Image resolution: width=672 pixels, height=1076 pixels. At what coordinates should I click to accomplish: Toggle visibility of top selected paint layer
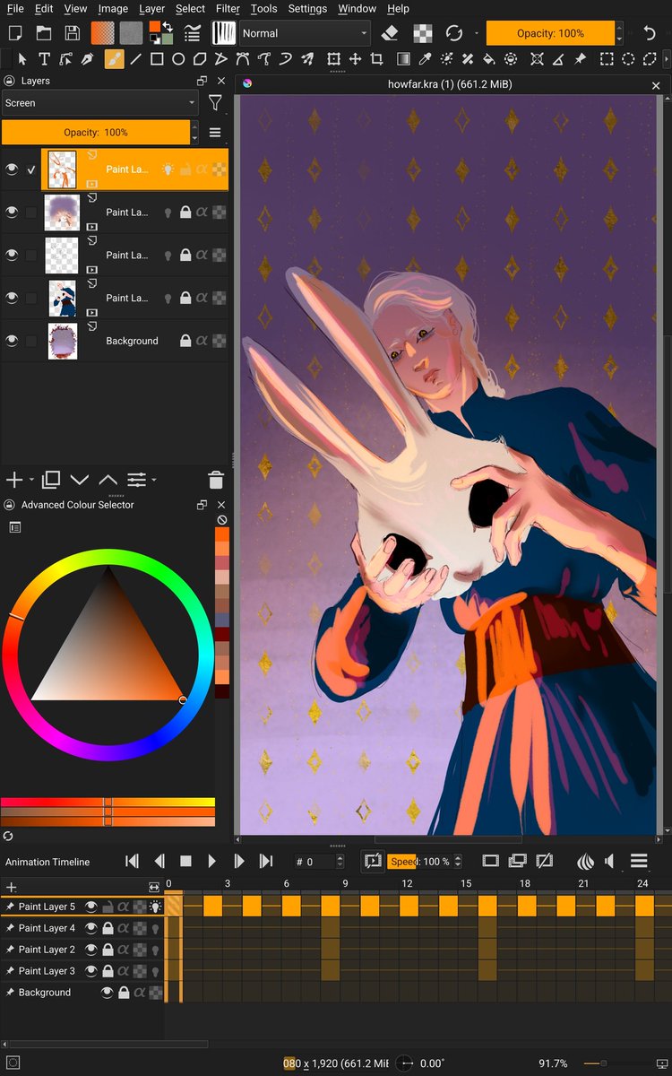tap(12, 169)
